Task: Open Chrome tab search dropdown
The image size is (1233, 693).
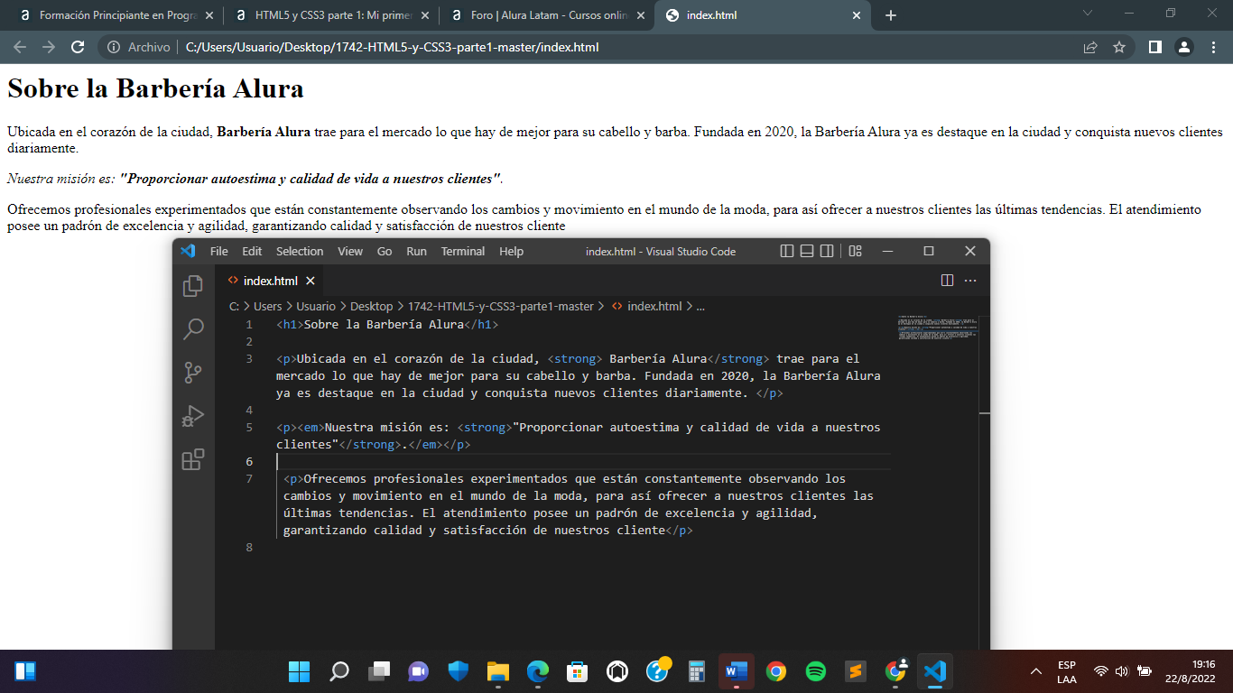Action: click(1088, 14)
